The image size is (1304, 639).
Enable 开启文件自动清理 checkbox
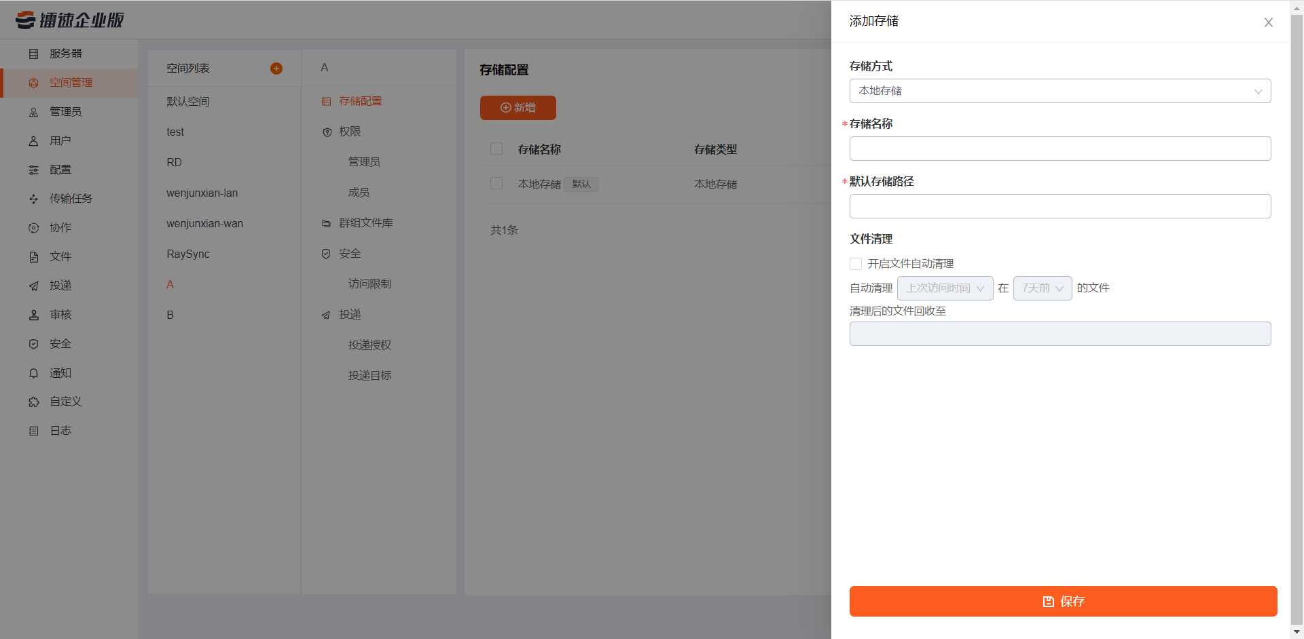pyautogui.click(x=856, y=263)
